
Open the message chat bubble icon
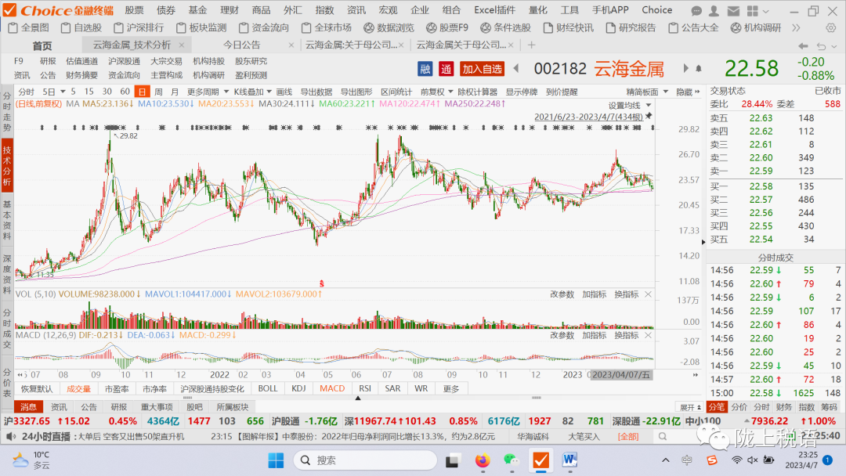[696, 11]
